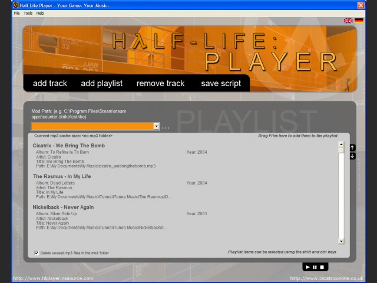
Task: Click Title: Never Again text
Action: tap(52, 223)
